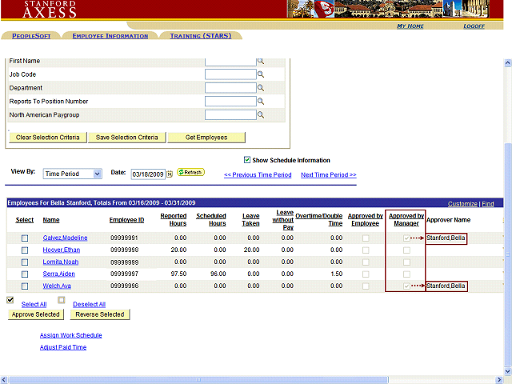
Task: Tick the Select checkbox for Serra, Aiden
Action: coord(25,274)
